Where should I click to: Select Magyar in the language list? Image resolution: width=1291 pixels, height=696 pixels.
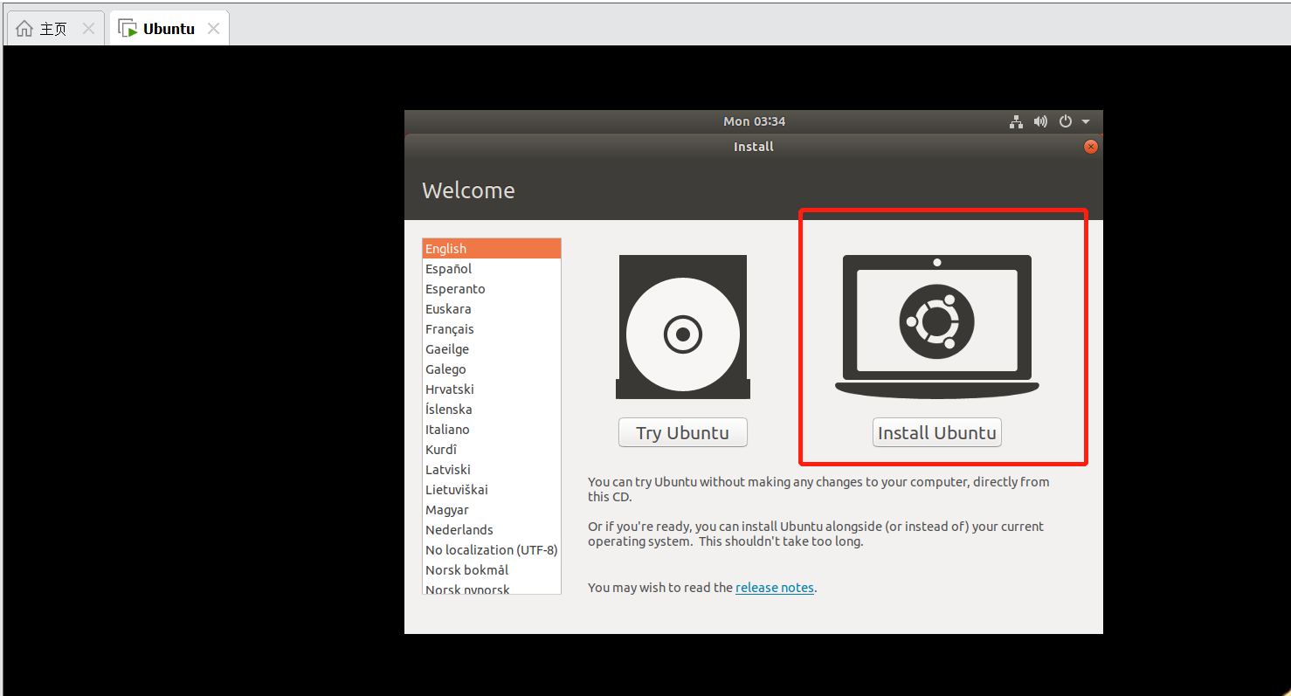click(492, 510)
